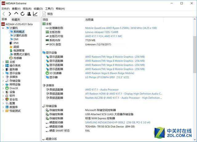Click the Up level arrow icon
Image resolution: width=197 pixels, height=142 pixels.
[16, 14]
